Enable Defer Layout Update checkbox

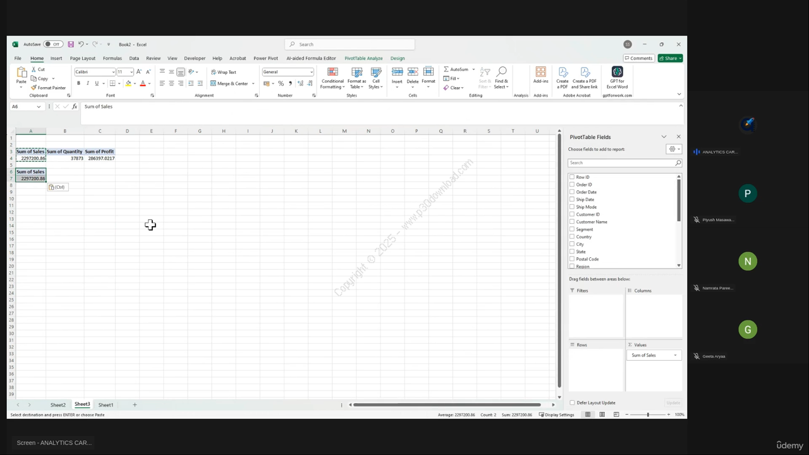tap(573, 403)
